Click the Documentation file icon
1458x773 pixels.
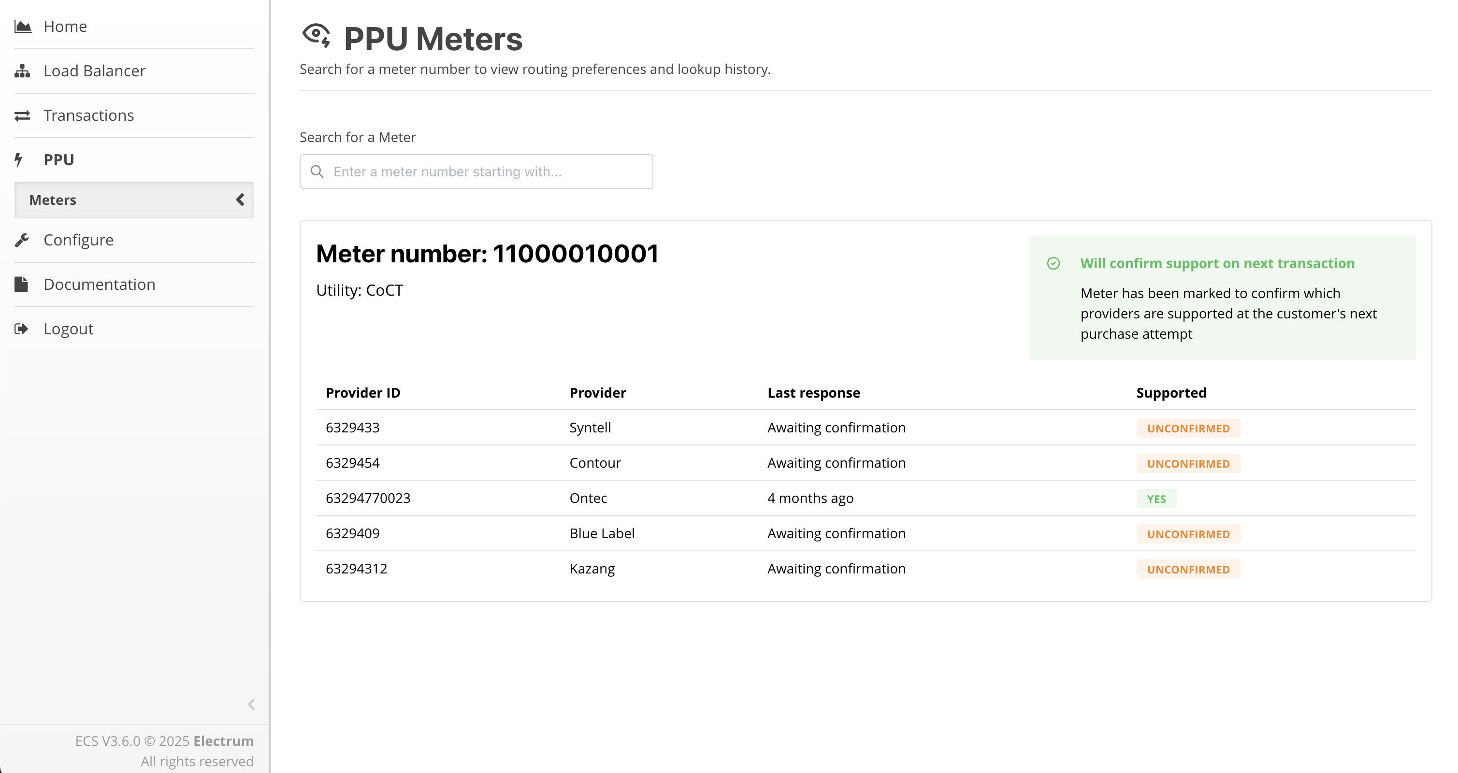[22, 284]
